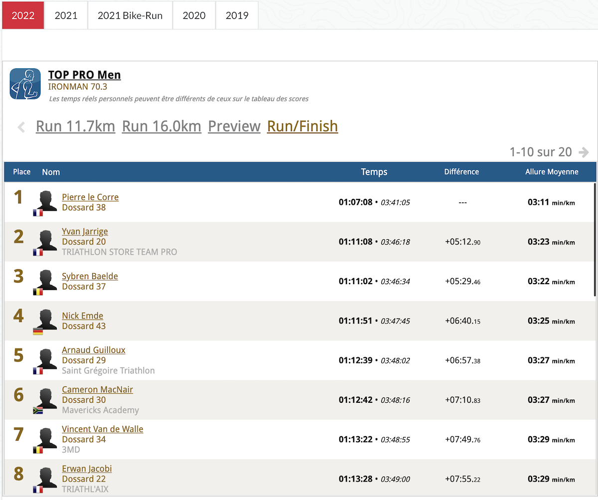This screenshot has width=598, height=500.
Task: Click time '01:07:08' for first place
Action: pos(356,202)
